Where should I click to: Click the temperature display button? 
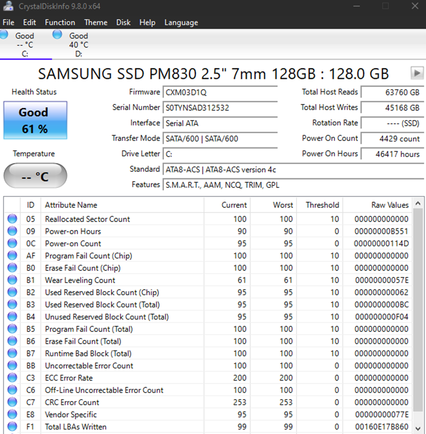[35, 176]
